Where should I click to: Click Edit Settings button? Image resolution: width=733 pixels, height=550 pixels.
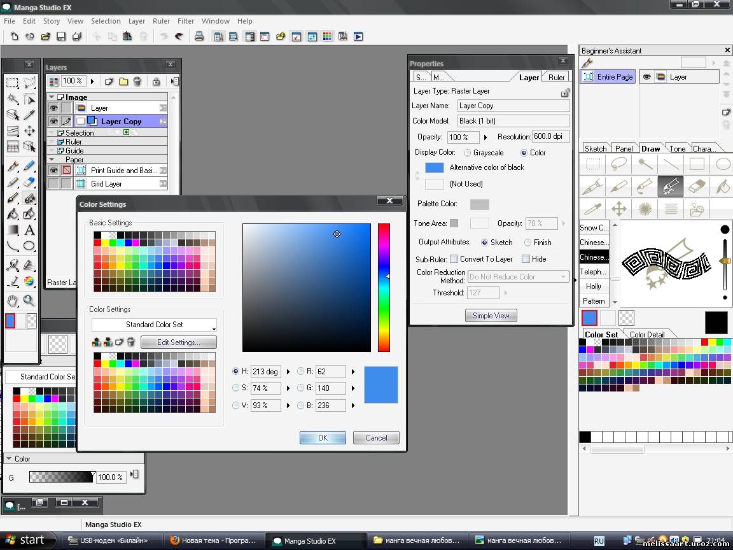(x=179, y=342)
